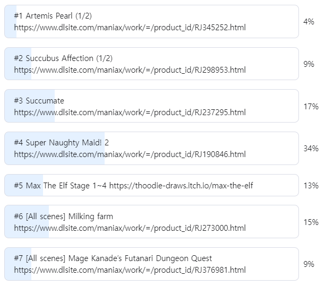The image size is (325, 286).
Task: Click the RJ298953 product URL text
Action: click(x=130, y=70)
